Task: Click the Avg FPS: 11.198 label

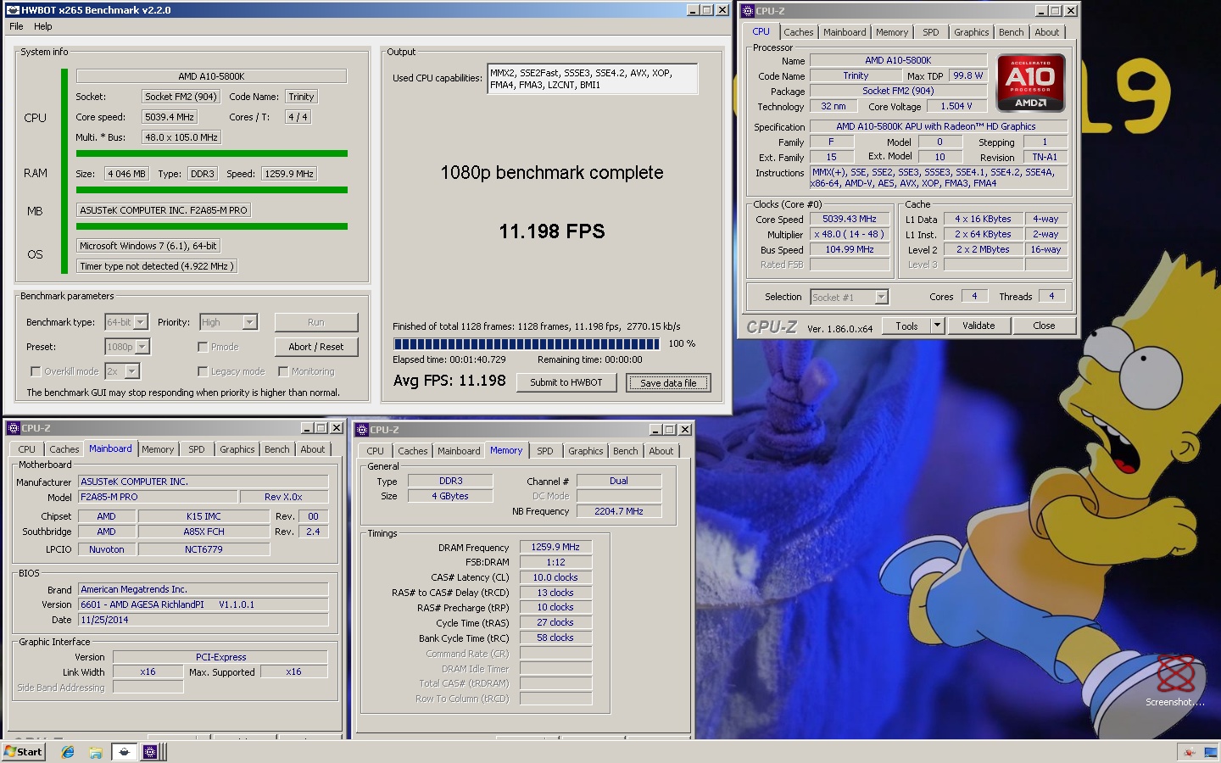Action: point(449,381)
